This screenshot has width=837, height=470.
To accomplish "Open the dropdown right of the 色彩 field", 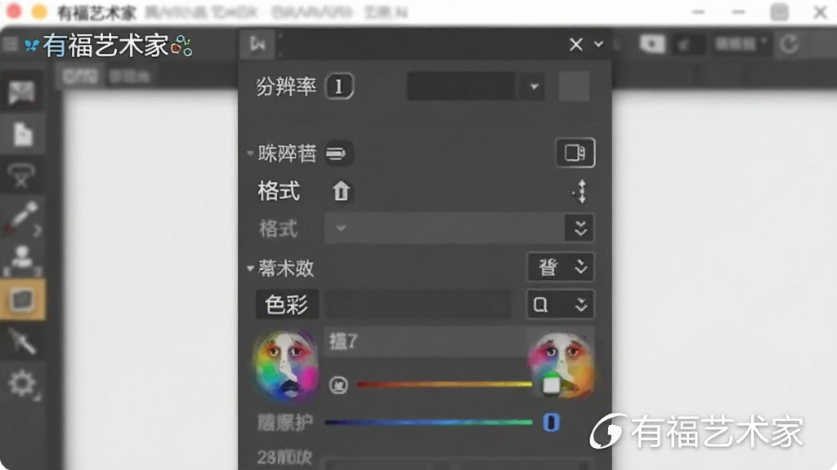I will click(560, 305).
